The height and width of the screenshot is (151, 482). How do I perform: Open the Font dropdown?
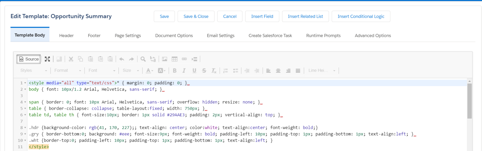[x=102, y=70]
